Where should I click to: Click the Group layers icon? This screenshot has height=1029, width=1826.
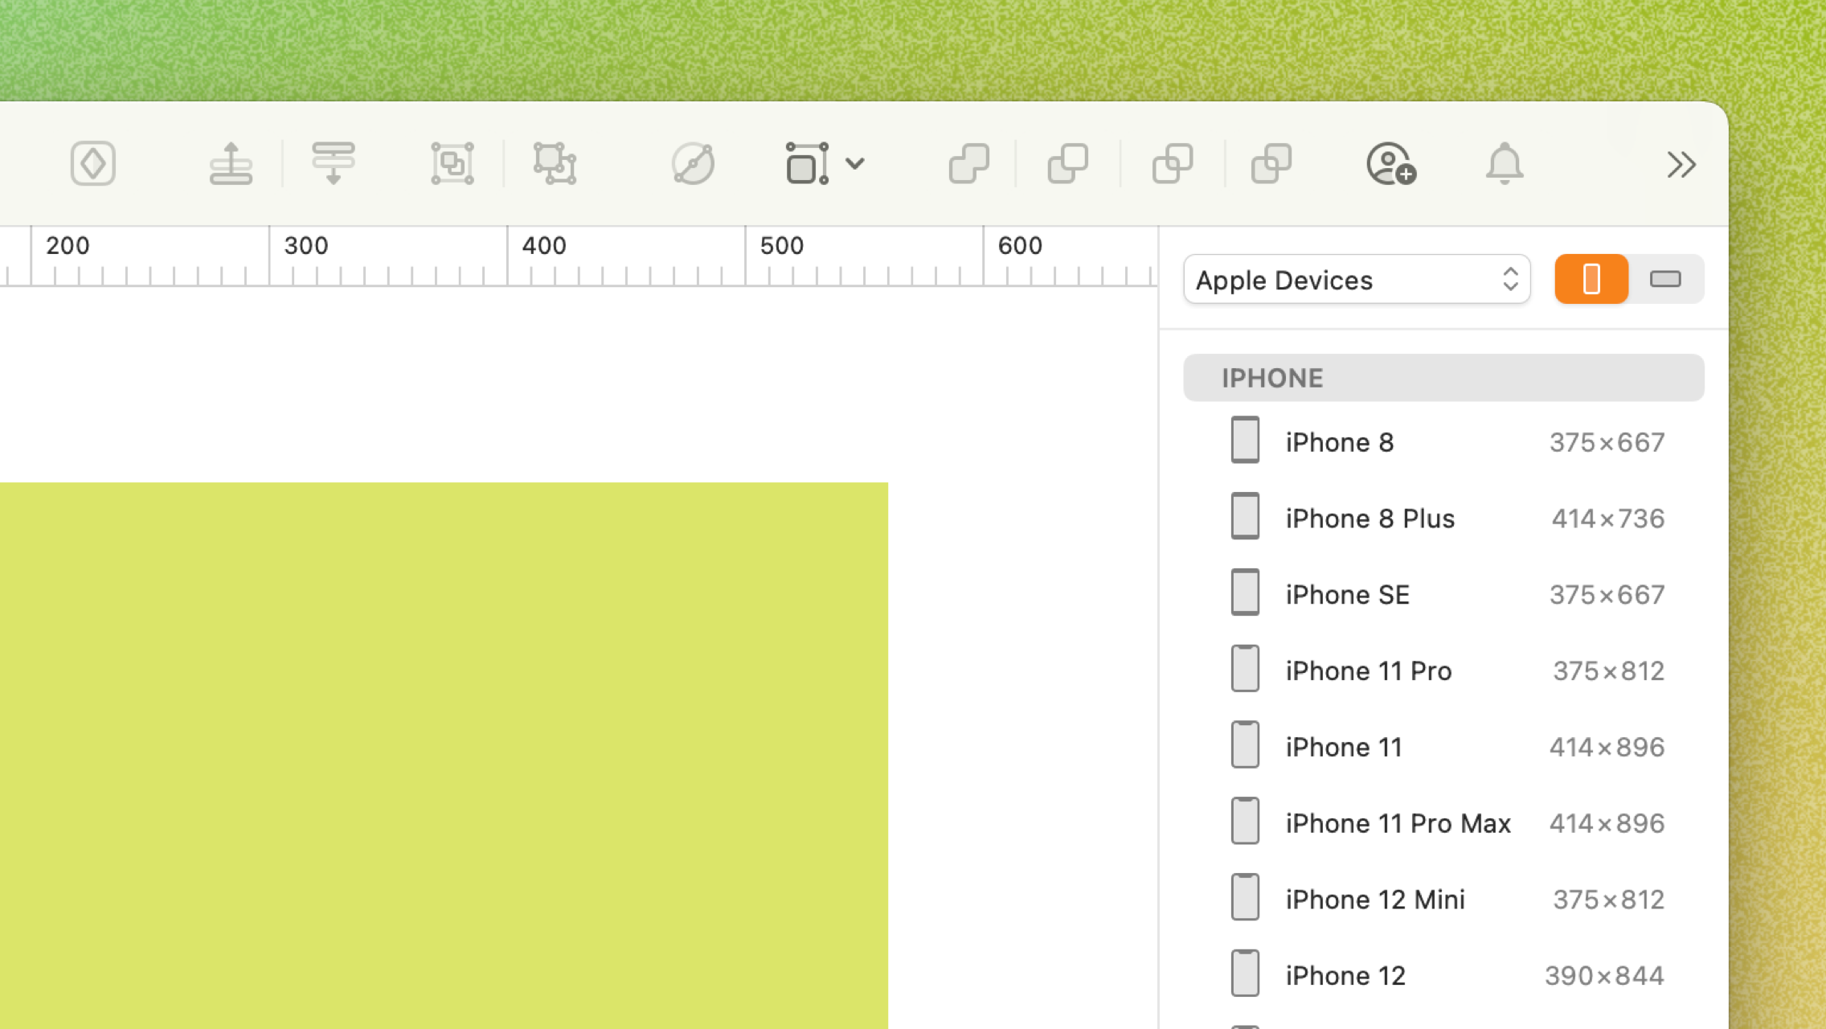pyautogui.click(x=452, y=164)
